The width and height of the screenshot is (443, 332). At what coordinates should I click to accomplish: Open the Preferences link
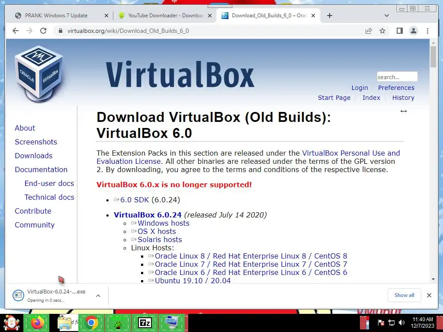(396, 88)
